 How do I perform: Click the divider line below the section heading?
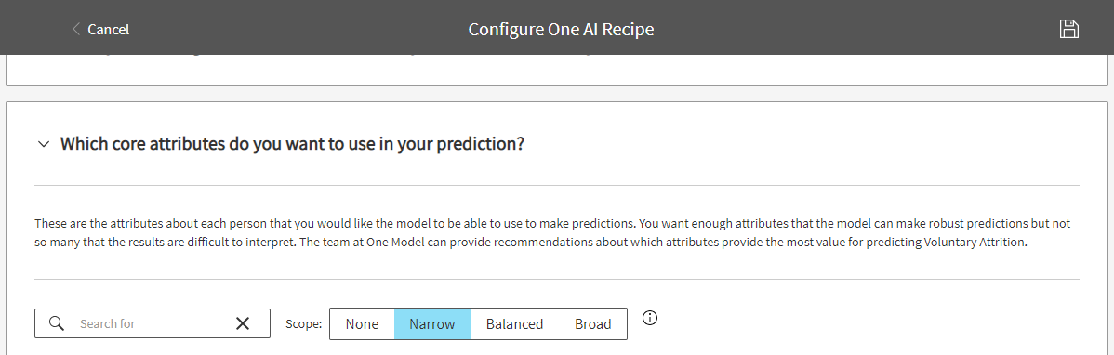(x=557, y=185)
